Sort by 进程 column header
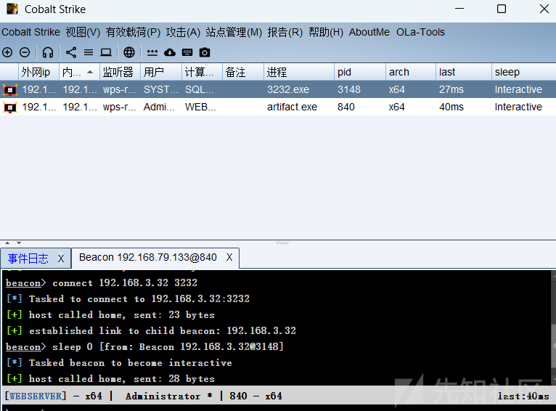 [x=299, y=72]
